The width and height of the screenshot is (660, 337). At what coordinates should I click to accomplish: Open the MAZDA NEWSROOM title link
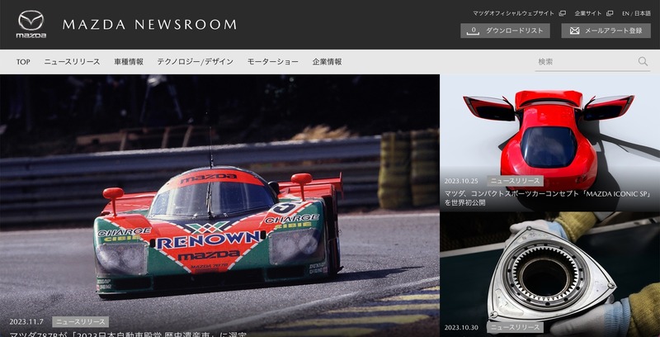(148, 25)
